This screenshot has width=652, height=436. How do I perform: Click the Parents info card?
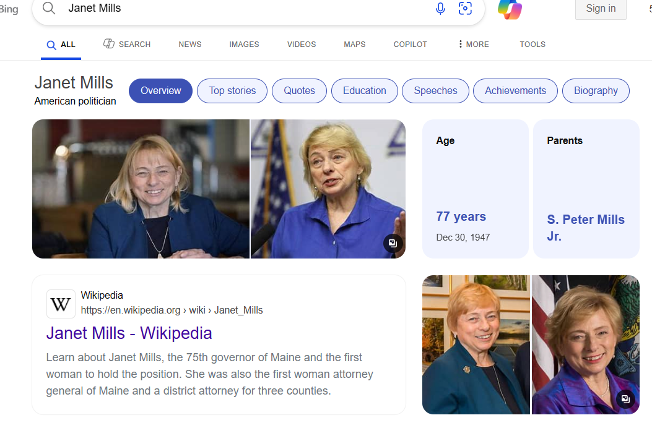click(x=586, y=189)
